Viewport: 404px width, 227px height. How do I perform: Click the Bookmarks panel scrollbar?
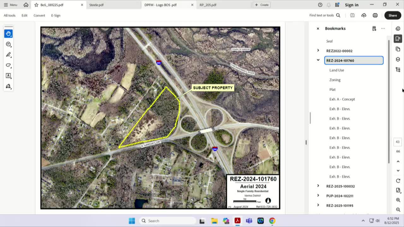(x=389, y=101)
